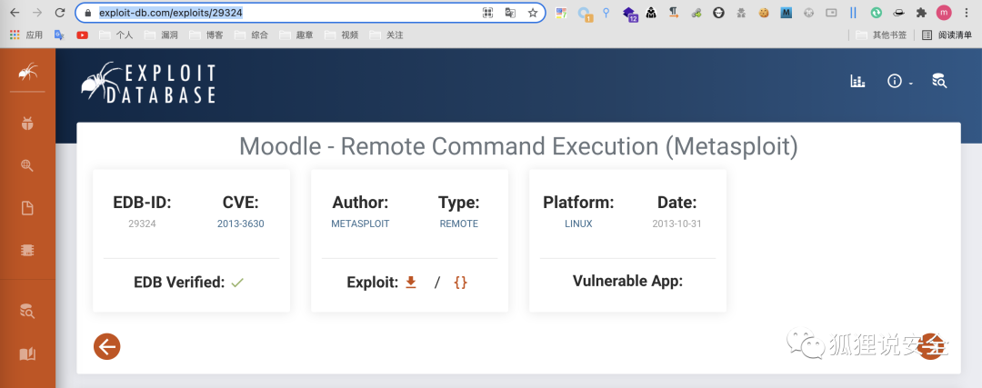Click the Exploit Database logo
The height and width of the screenshot is (388, 982).
click(x=148, y=83)
